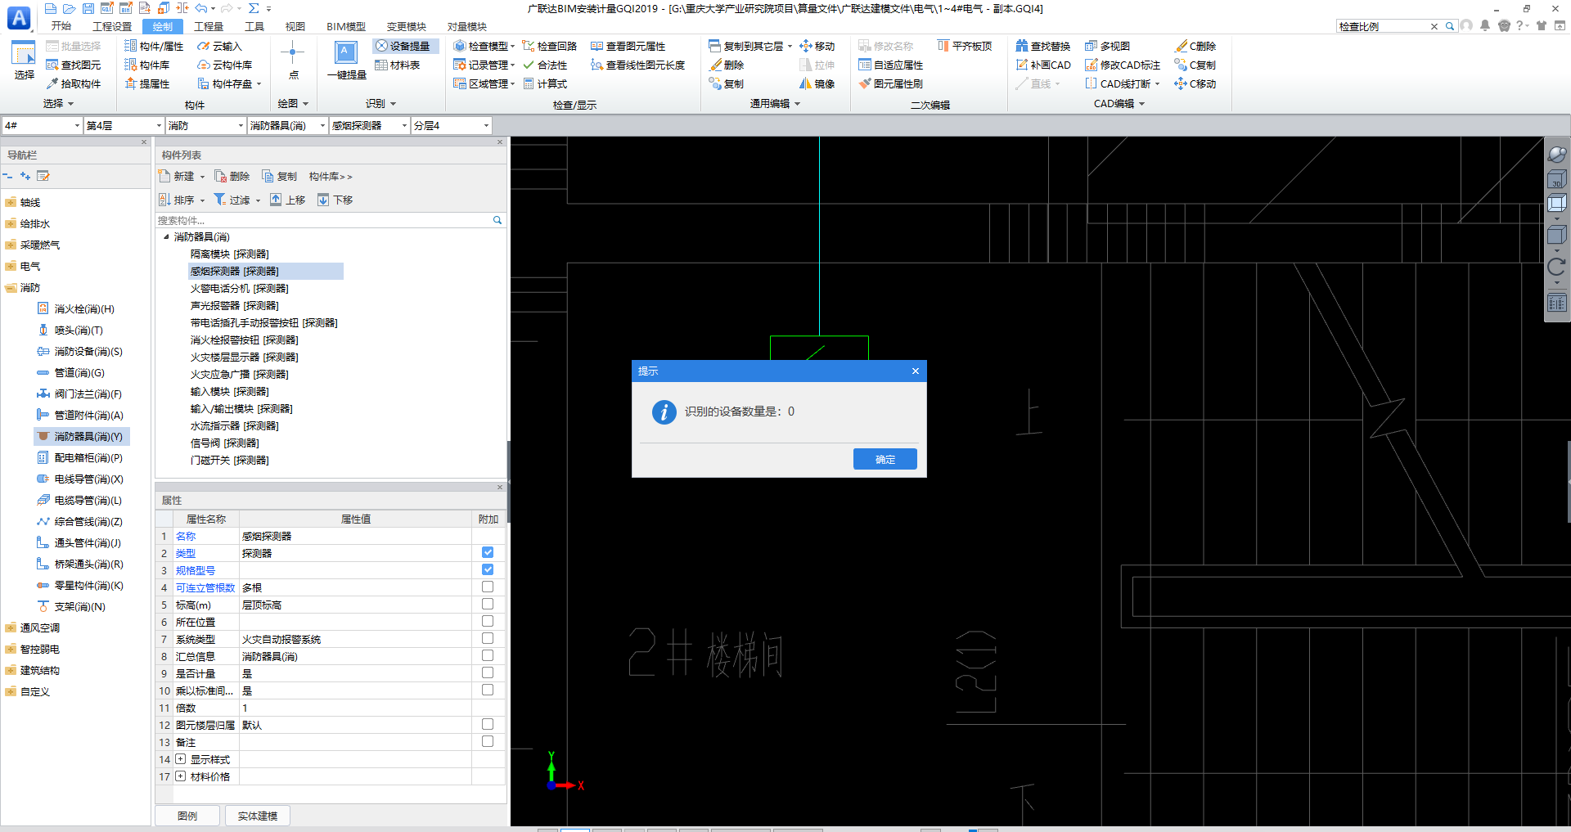Click the 补画CAD tool
The width and height of the screenshot is (1571, 832).
click(1043, 65)
